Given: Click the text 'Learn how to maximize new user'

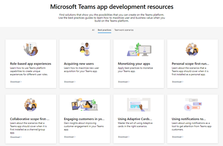Looking at the screenshot, I should [x=81, y=68].
